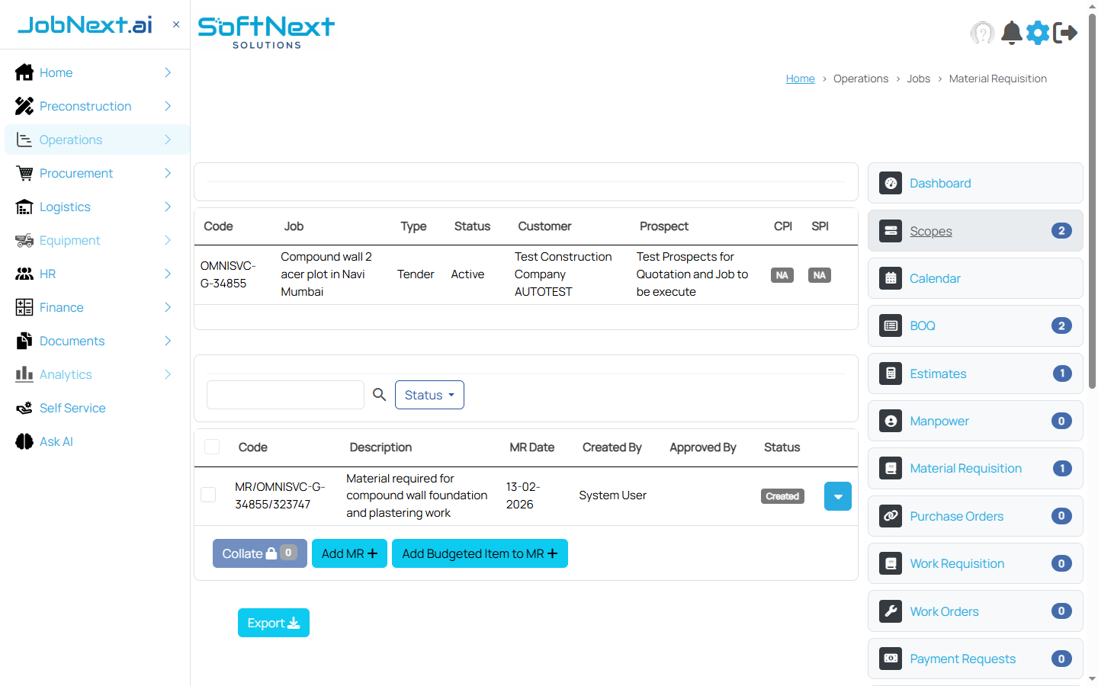Viewport: 1098px width, 686px height.
Task: Click inside the search input field
Action: [x=285, y=394]
